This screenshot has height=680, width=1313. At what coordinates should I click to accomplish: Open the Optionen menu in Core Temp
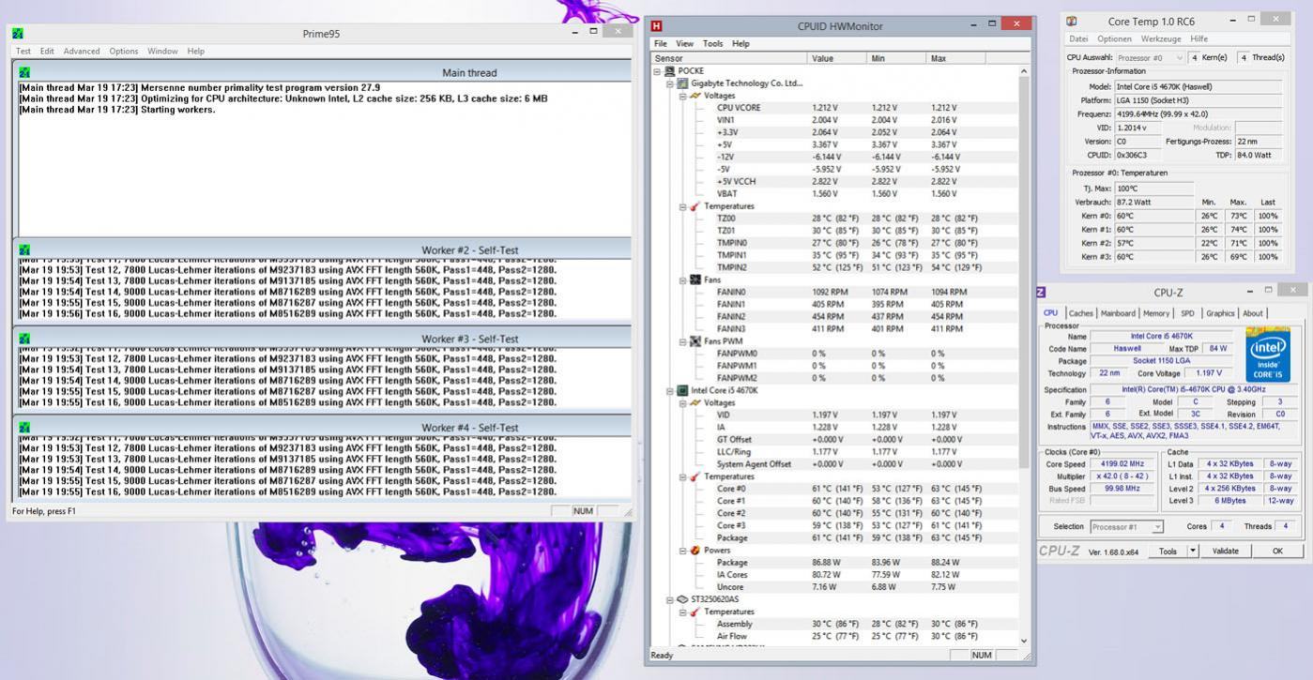click(x=1115, y=38)
